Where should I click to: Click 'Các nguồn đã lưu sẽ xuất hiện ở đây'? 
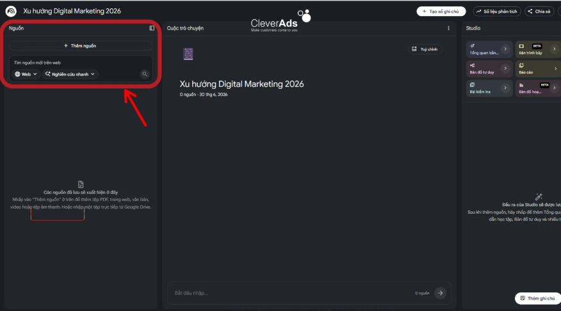[x=81, y=193]
